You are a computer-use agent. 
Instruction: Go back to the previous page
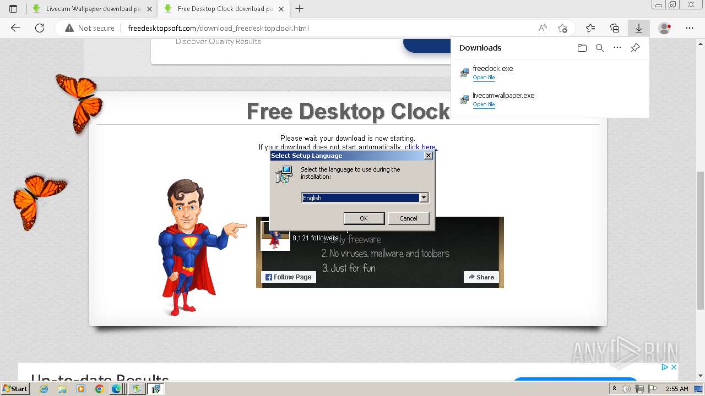(15, 28)
